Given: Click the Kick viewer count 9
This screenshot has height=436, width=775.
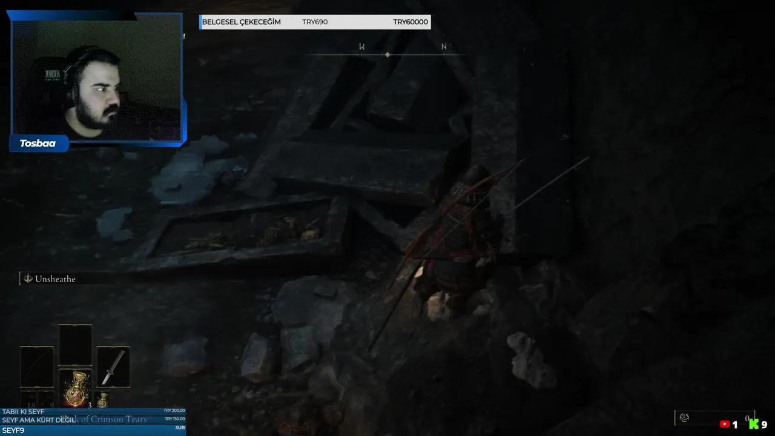Looking at the screenshot, I should click(x=764, y=424).
